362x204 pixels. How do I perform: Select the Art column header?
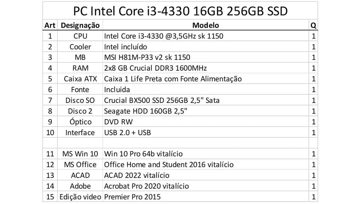50,25
